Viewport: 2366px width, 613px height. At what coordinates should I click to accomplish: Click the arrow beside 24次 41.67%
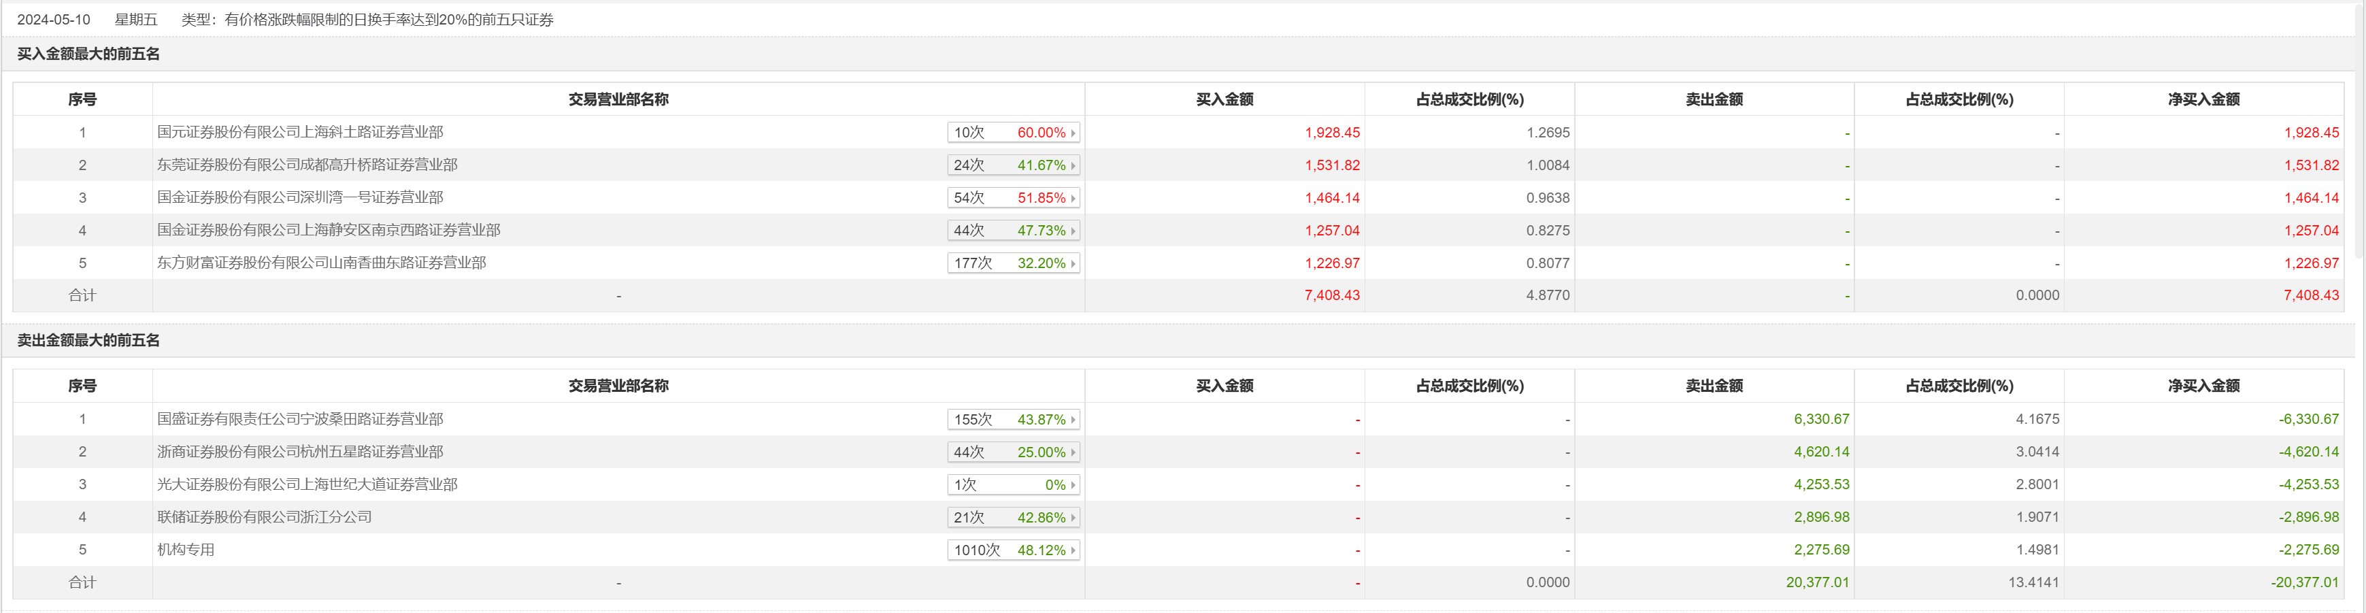pos(1073,165)
